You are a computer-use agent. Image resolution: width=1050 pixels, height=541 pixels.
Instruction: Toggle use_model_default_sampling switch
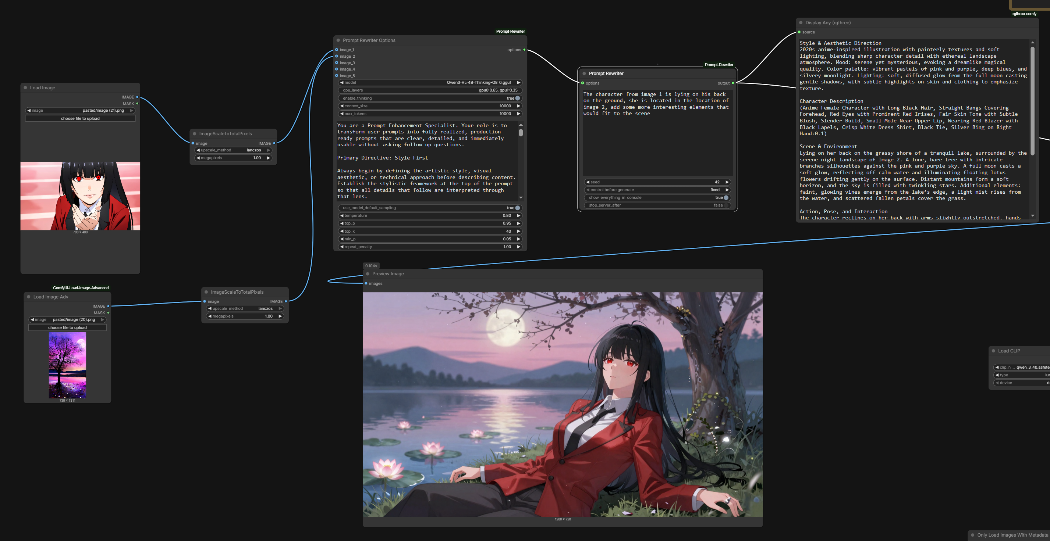click(517, 208)
